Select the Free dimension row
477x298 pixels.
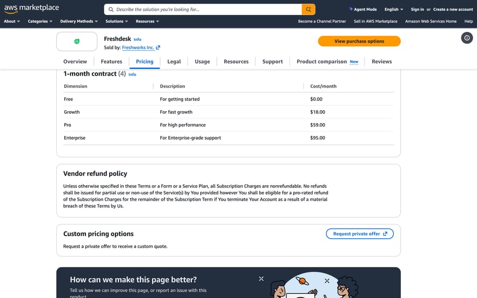click(228, 99)
